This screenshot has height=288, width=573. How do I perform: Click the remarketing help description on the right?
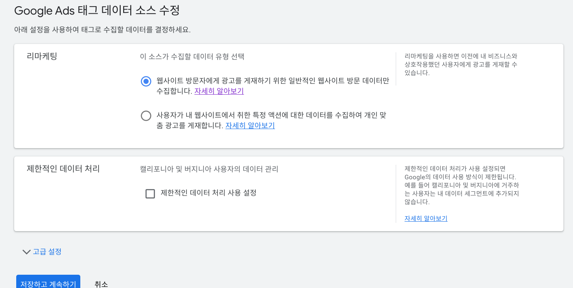click(x=461, y=64)
